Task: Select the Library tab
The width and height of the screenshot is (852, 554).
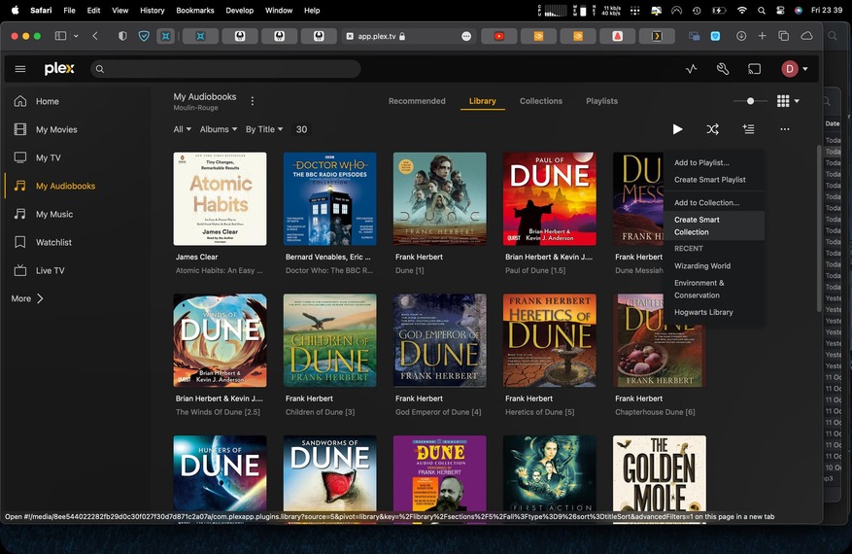Action: 483,101
